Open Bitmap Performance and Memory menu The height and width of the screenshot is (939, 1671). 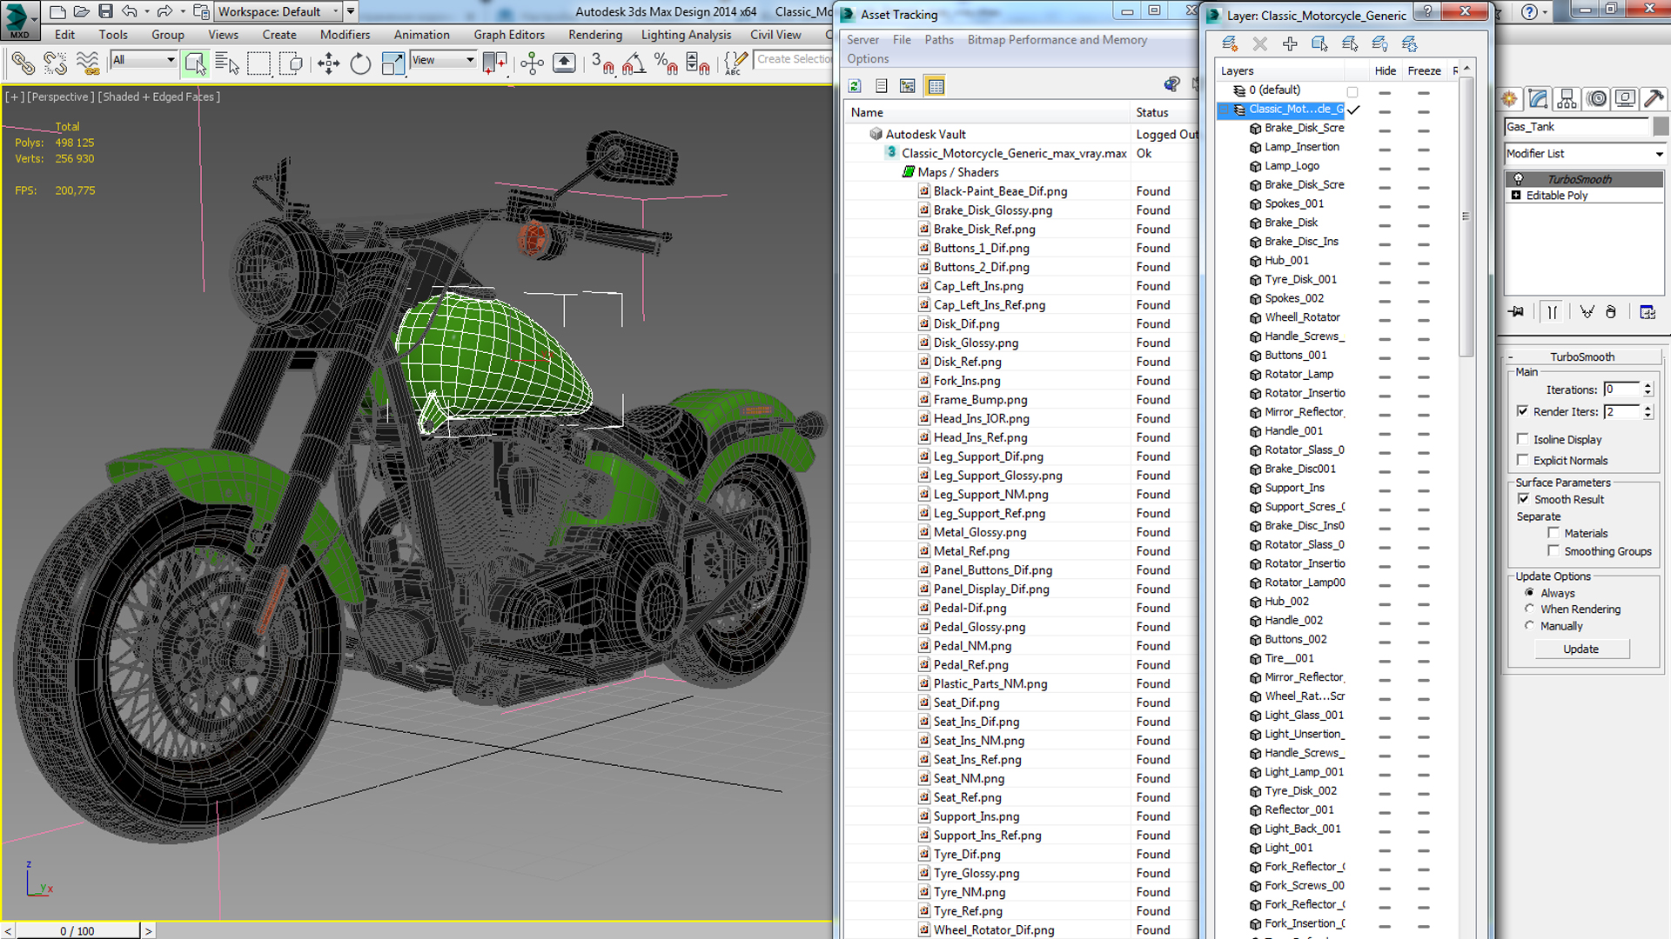pos(1057,40)
